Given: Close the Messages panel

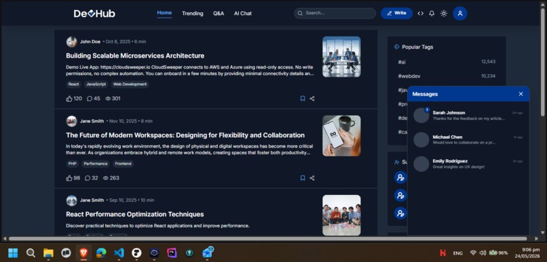Looking at the screenshot, I should click(521, 94).
